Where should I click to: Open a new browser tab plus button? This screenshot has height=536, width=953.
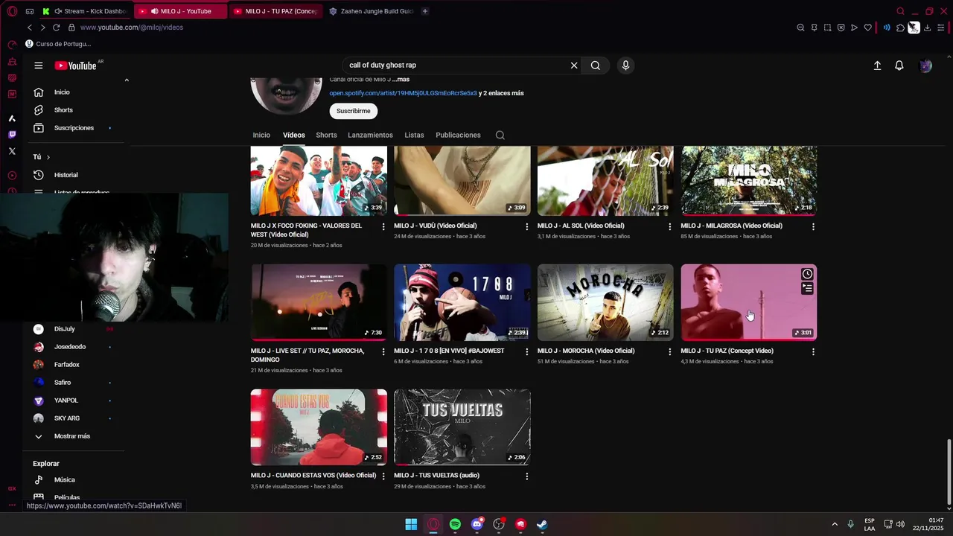click(x=425, y=11)
